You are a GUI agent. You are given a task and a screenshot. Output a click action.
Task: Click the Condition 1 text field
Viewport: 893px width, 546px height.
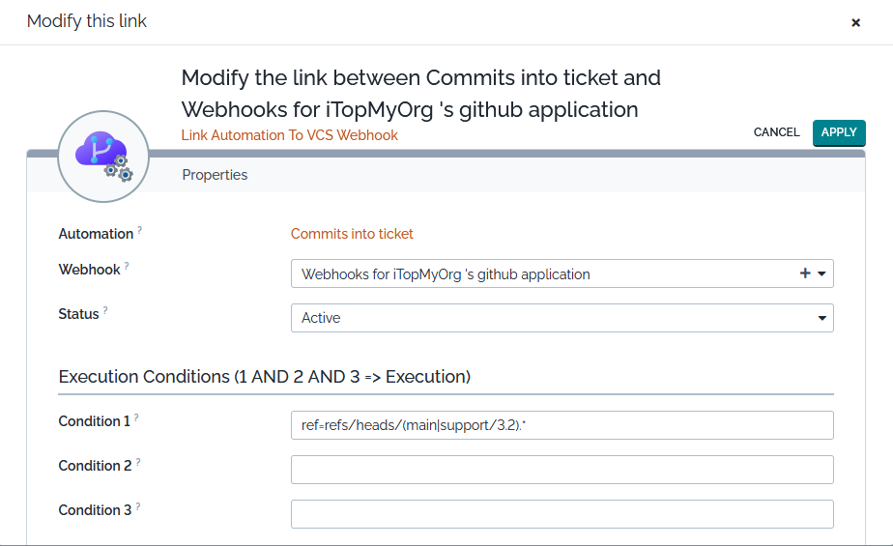pyautogui.click(x=562, y=425)
